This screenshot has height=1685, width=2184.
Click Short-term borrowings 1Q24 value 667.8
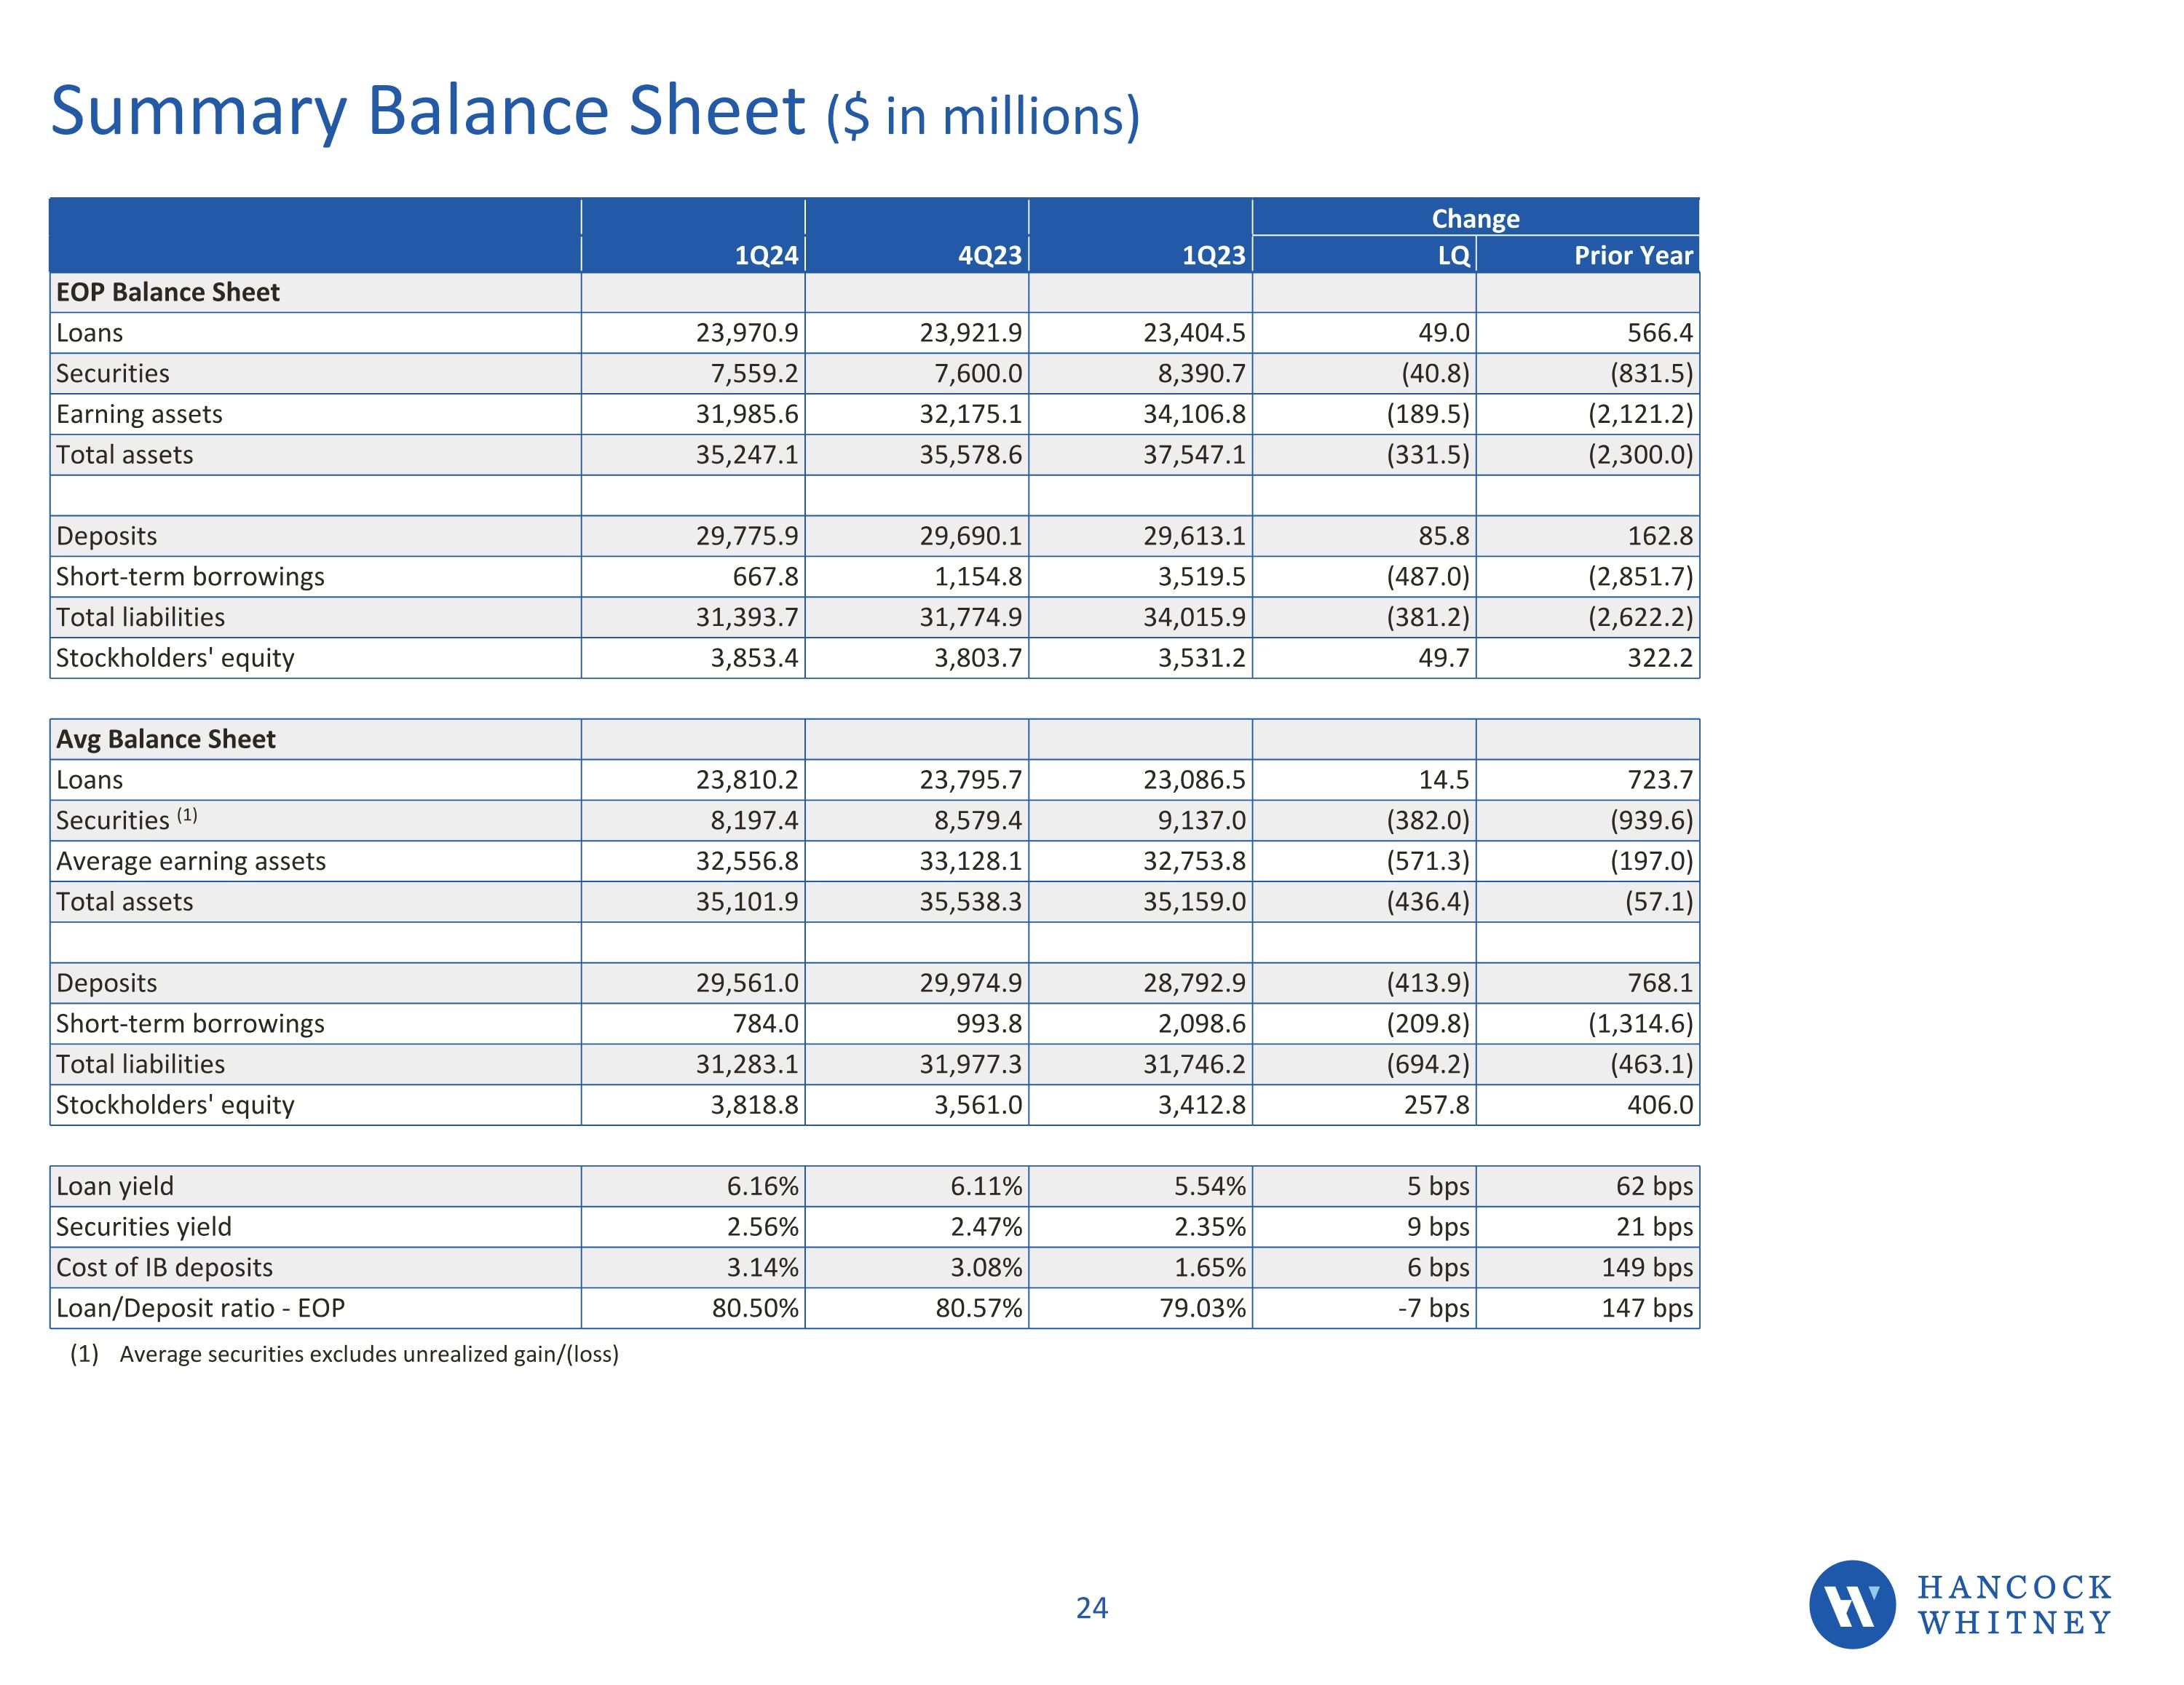coord(765,577)
